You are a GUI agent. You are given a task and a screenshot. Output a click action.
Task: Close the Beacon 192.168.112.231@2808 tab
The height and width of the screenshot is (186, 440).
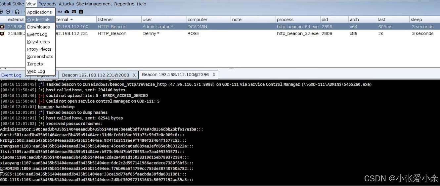click(x=134, y=75)
